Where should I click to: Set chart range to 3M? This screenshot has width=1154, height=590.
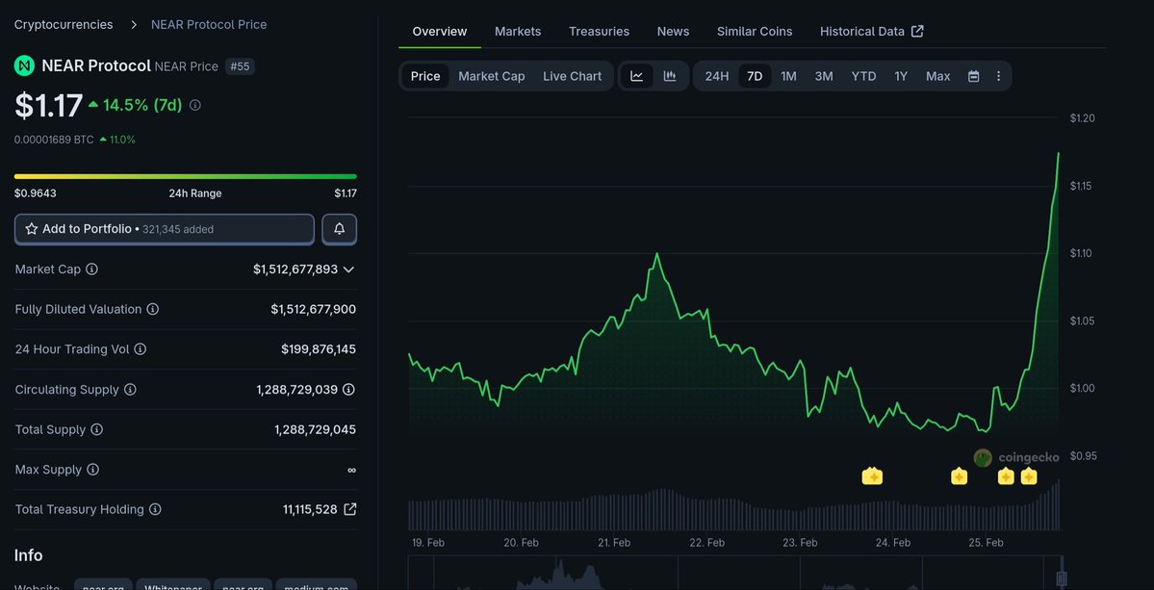[824, 76]
